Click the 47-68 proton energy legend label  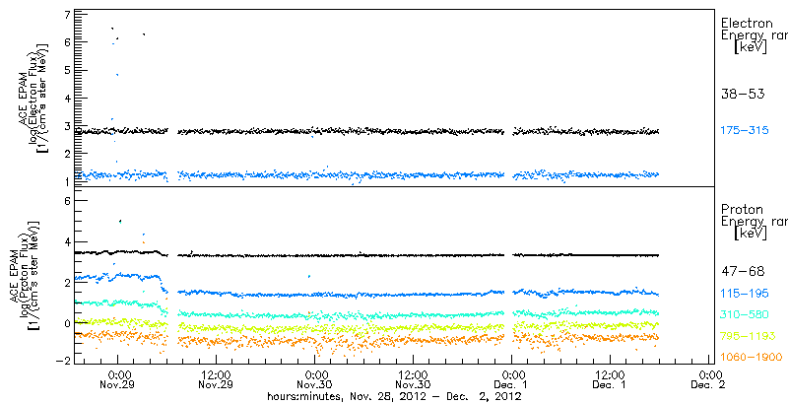743,272
